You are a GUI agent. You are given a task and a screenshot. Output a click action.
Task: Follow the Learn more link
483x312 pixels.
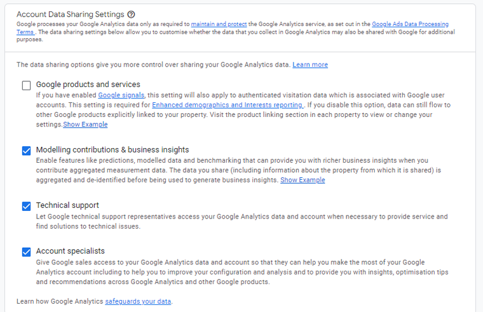click(310, 65)
